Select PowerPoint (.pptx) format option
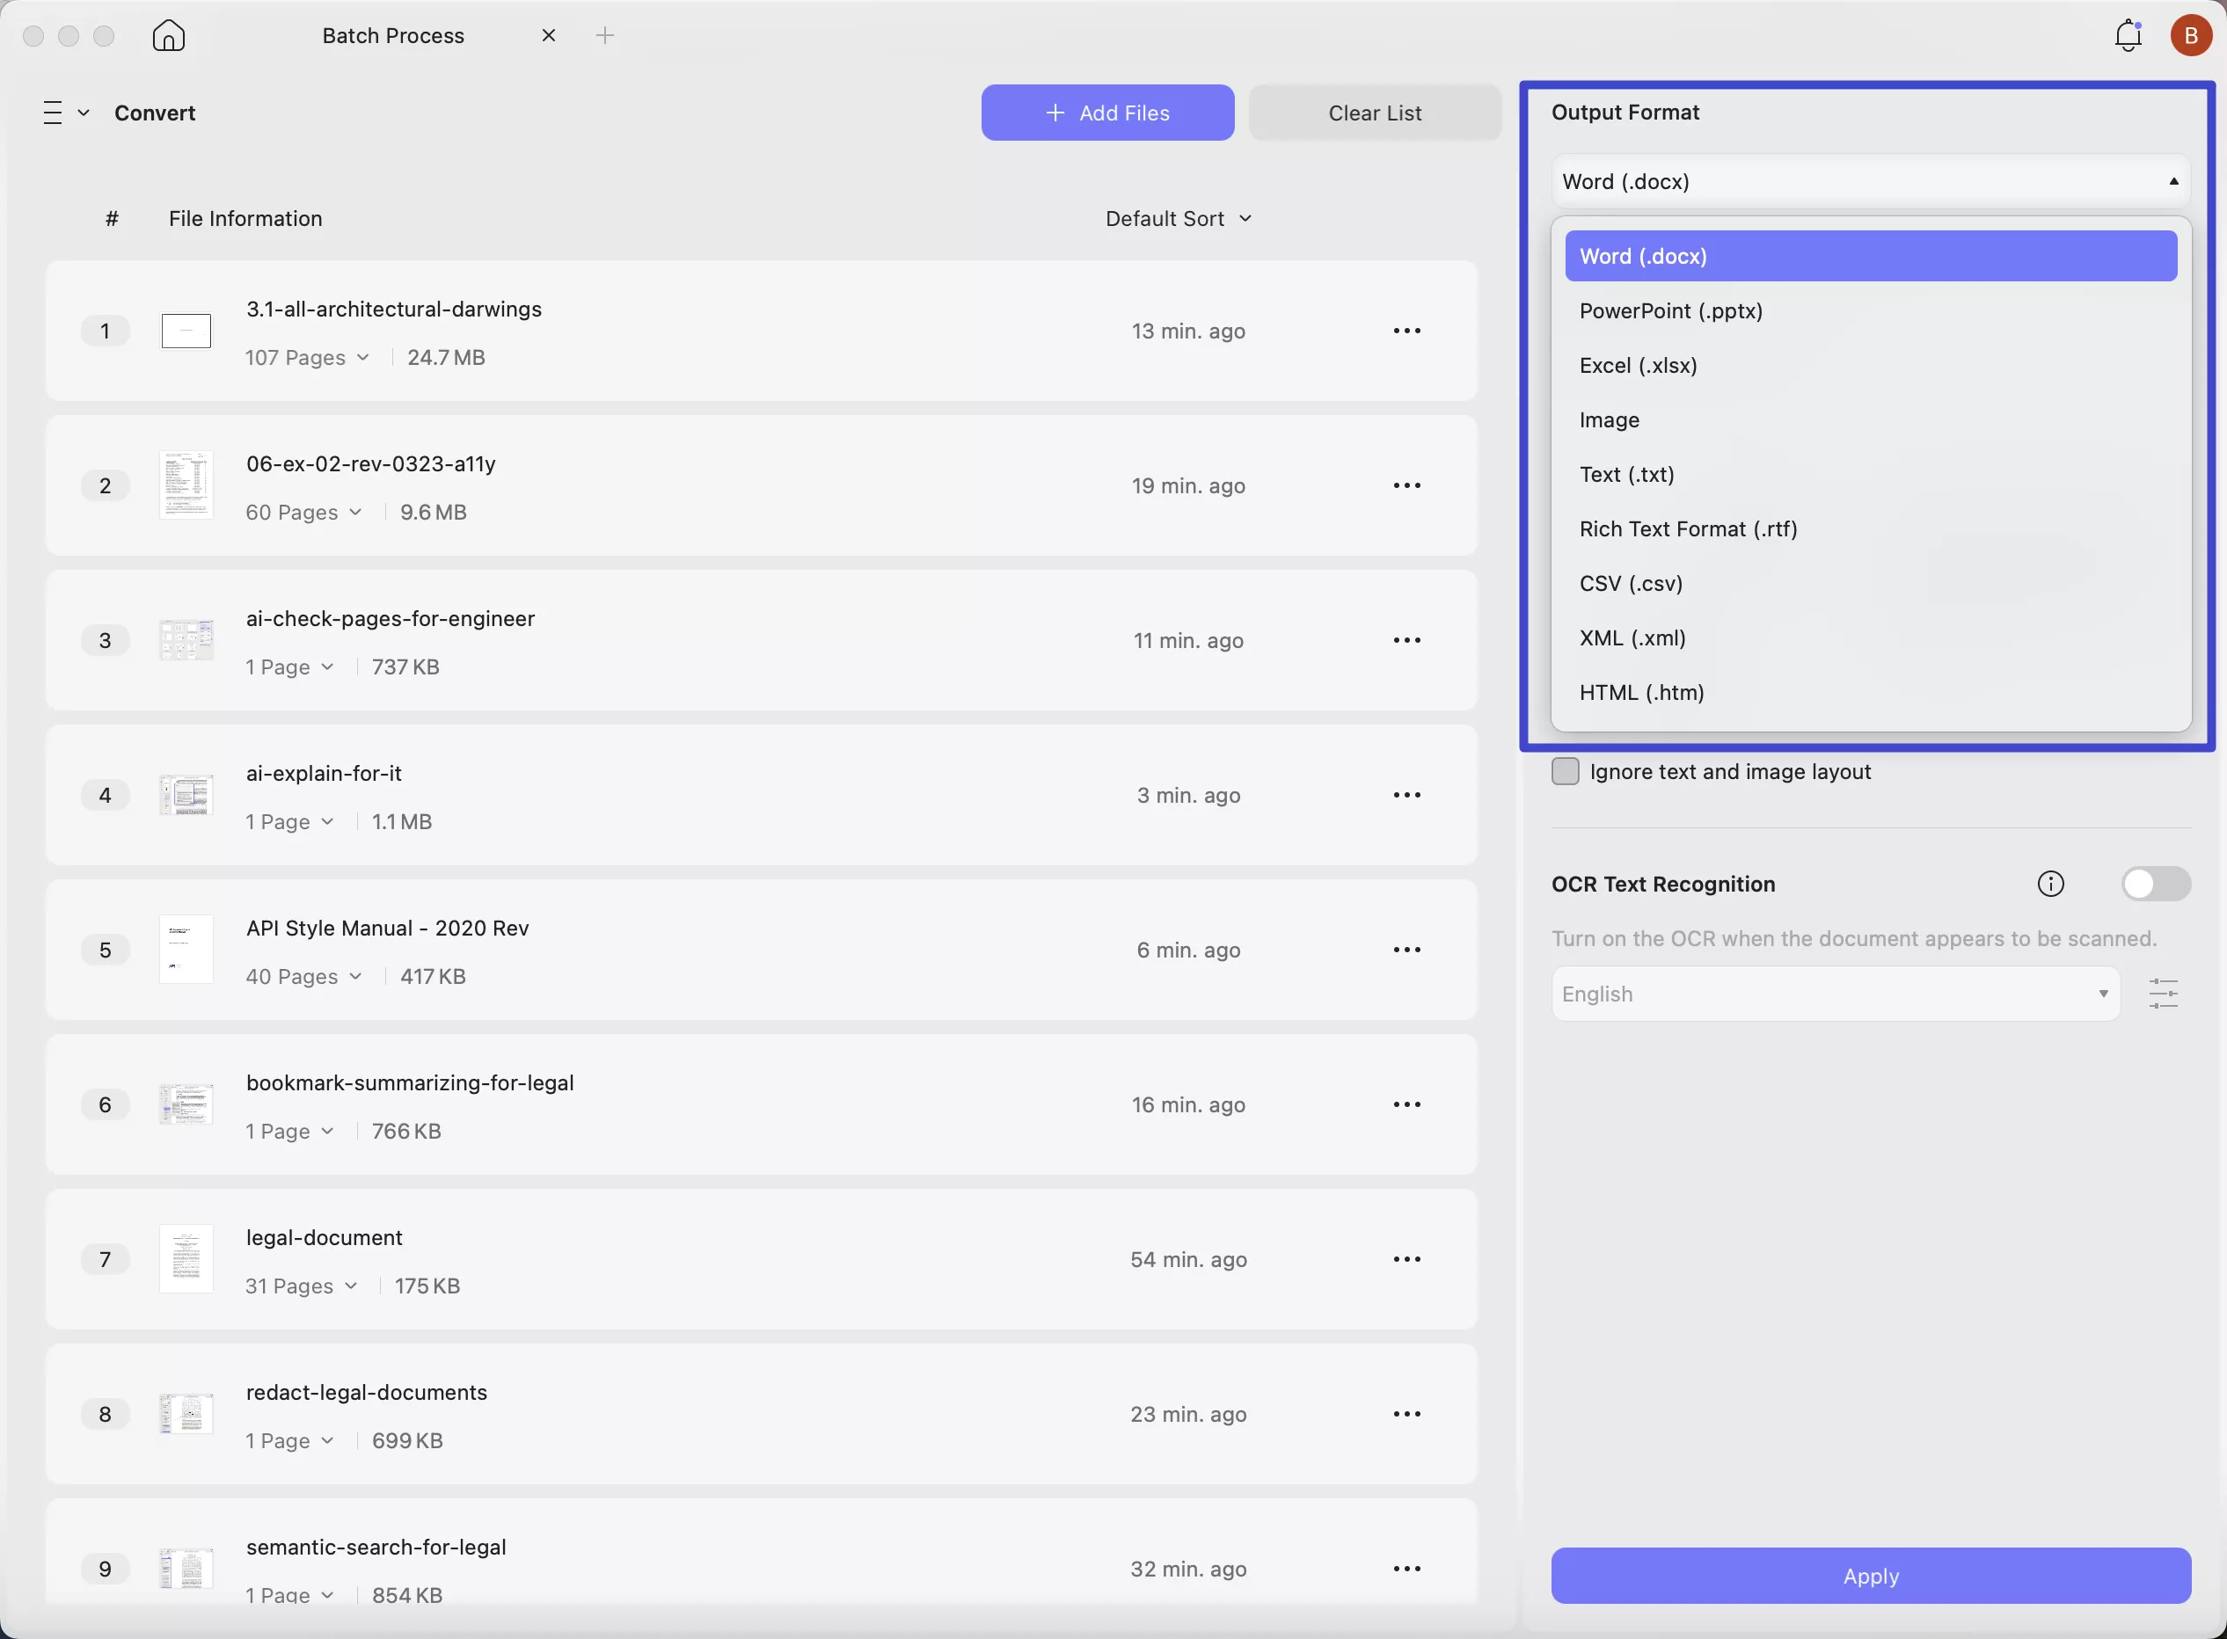 [1671, 310]
